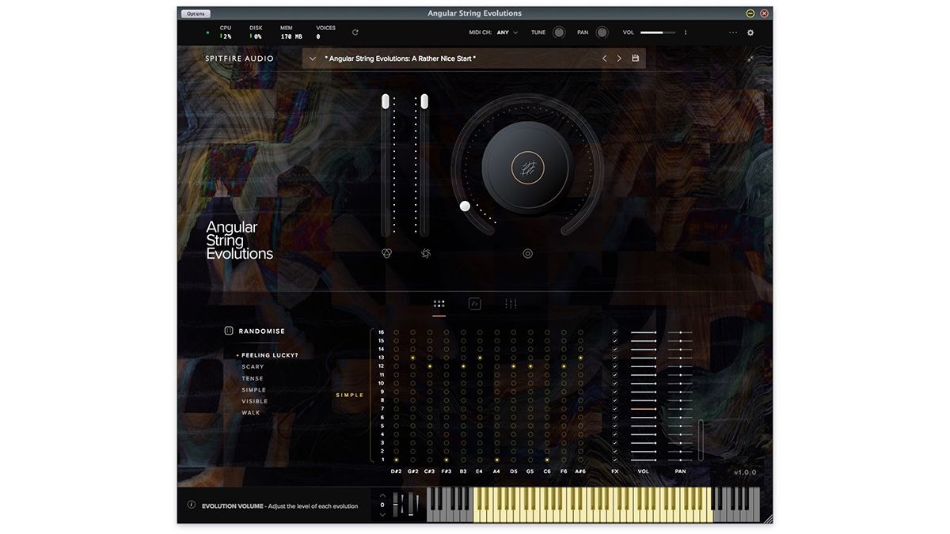Open the FX tab icon
The width and height of the screenshot is (950, 534).
(475, 304)
